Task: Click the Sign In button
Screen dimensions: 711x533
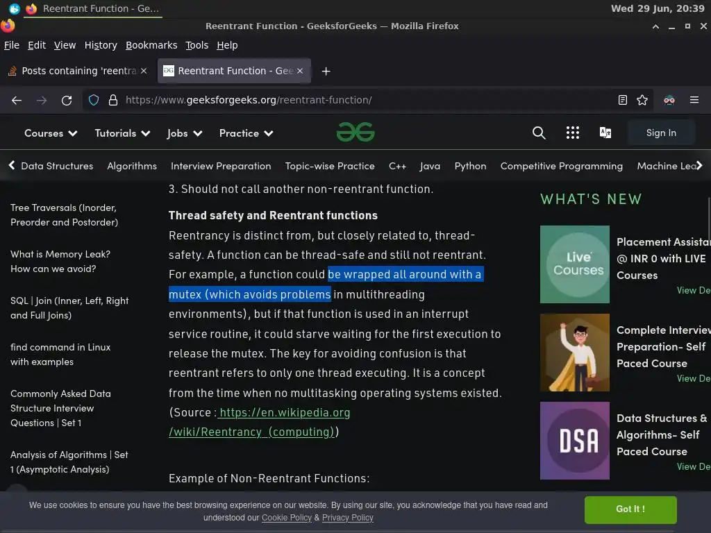Action: [x=661, y=133]
